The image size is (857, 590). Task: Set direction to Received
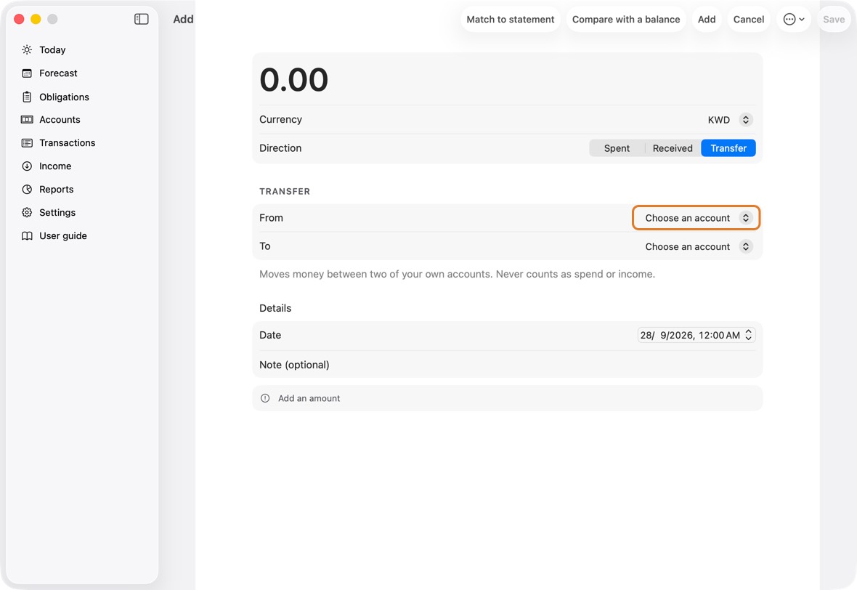(x=673, y=148)
